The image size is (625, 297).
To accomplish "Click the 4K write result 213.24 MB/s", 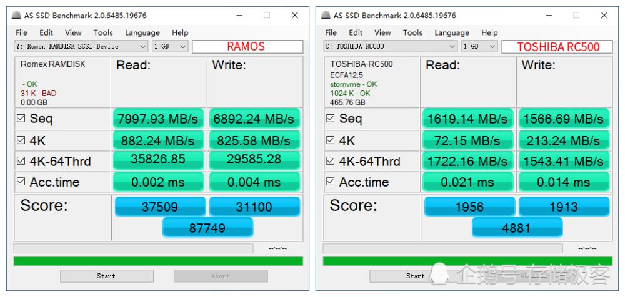I will pos(564,140).
